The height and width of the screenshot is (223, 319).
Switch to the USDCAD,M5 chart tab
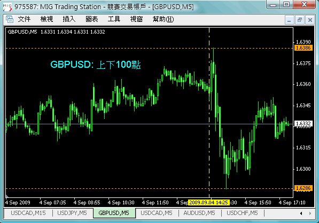point(157,213)
